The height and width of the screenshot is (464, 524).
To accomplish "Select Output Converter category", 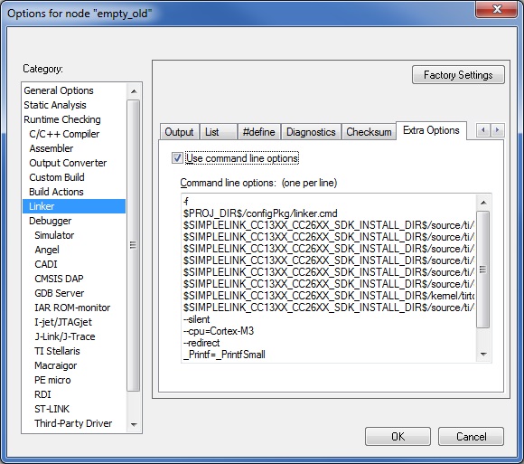I will [x=68, y=163].
